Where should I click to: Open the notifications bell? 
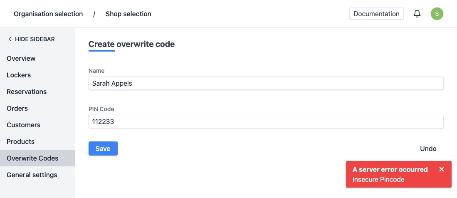(x=417, y=14)
